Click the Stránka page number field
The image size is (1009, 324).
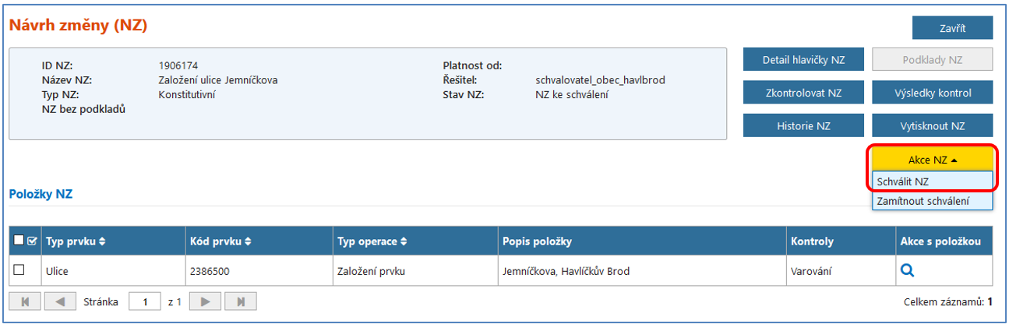(144, 301)
